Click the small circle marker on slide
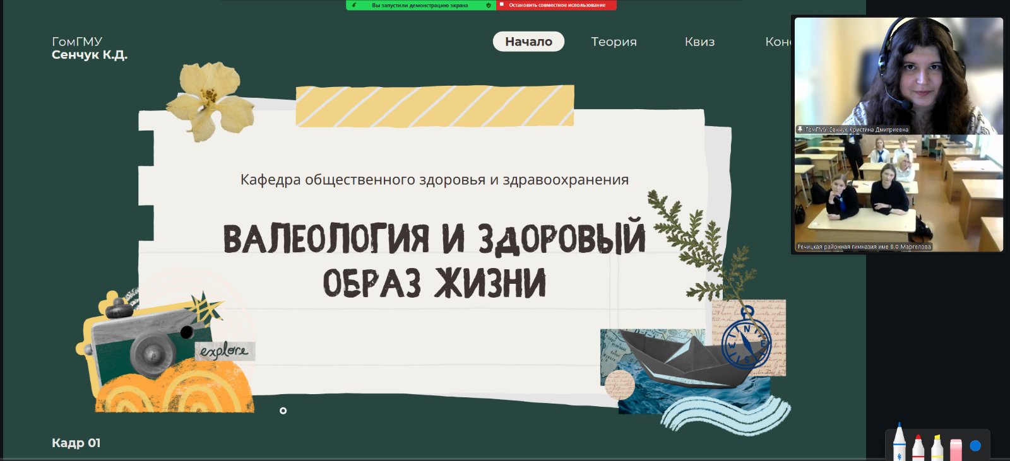The width and height of the screenshot is (1010, 461). tap(283, 411)
